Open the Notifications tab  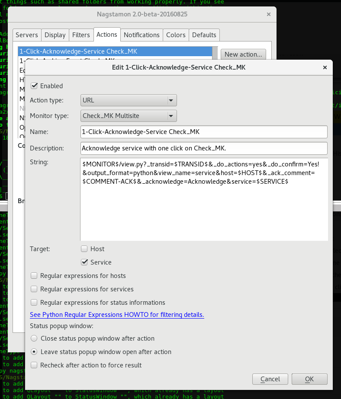[x=142, y=35]
